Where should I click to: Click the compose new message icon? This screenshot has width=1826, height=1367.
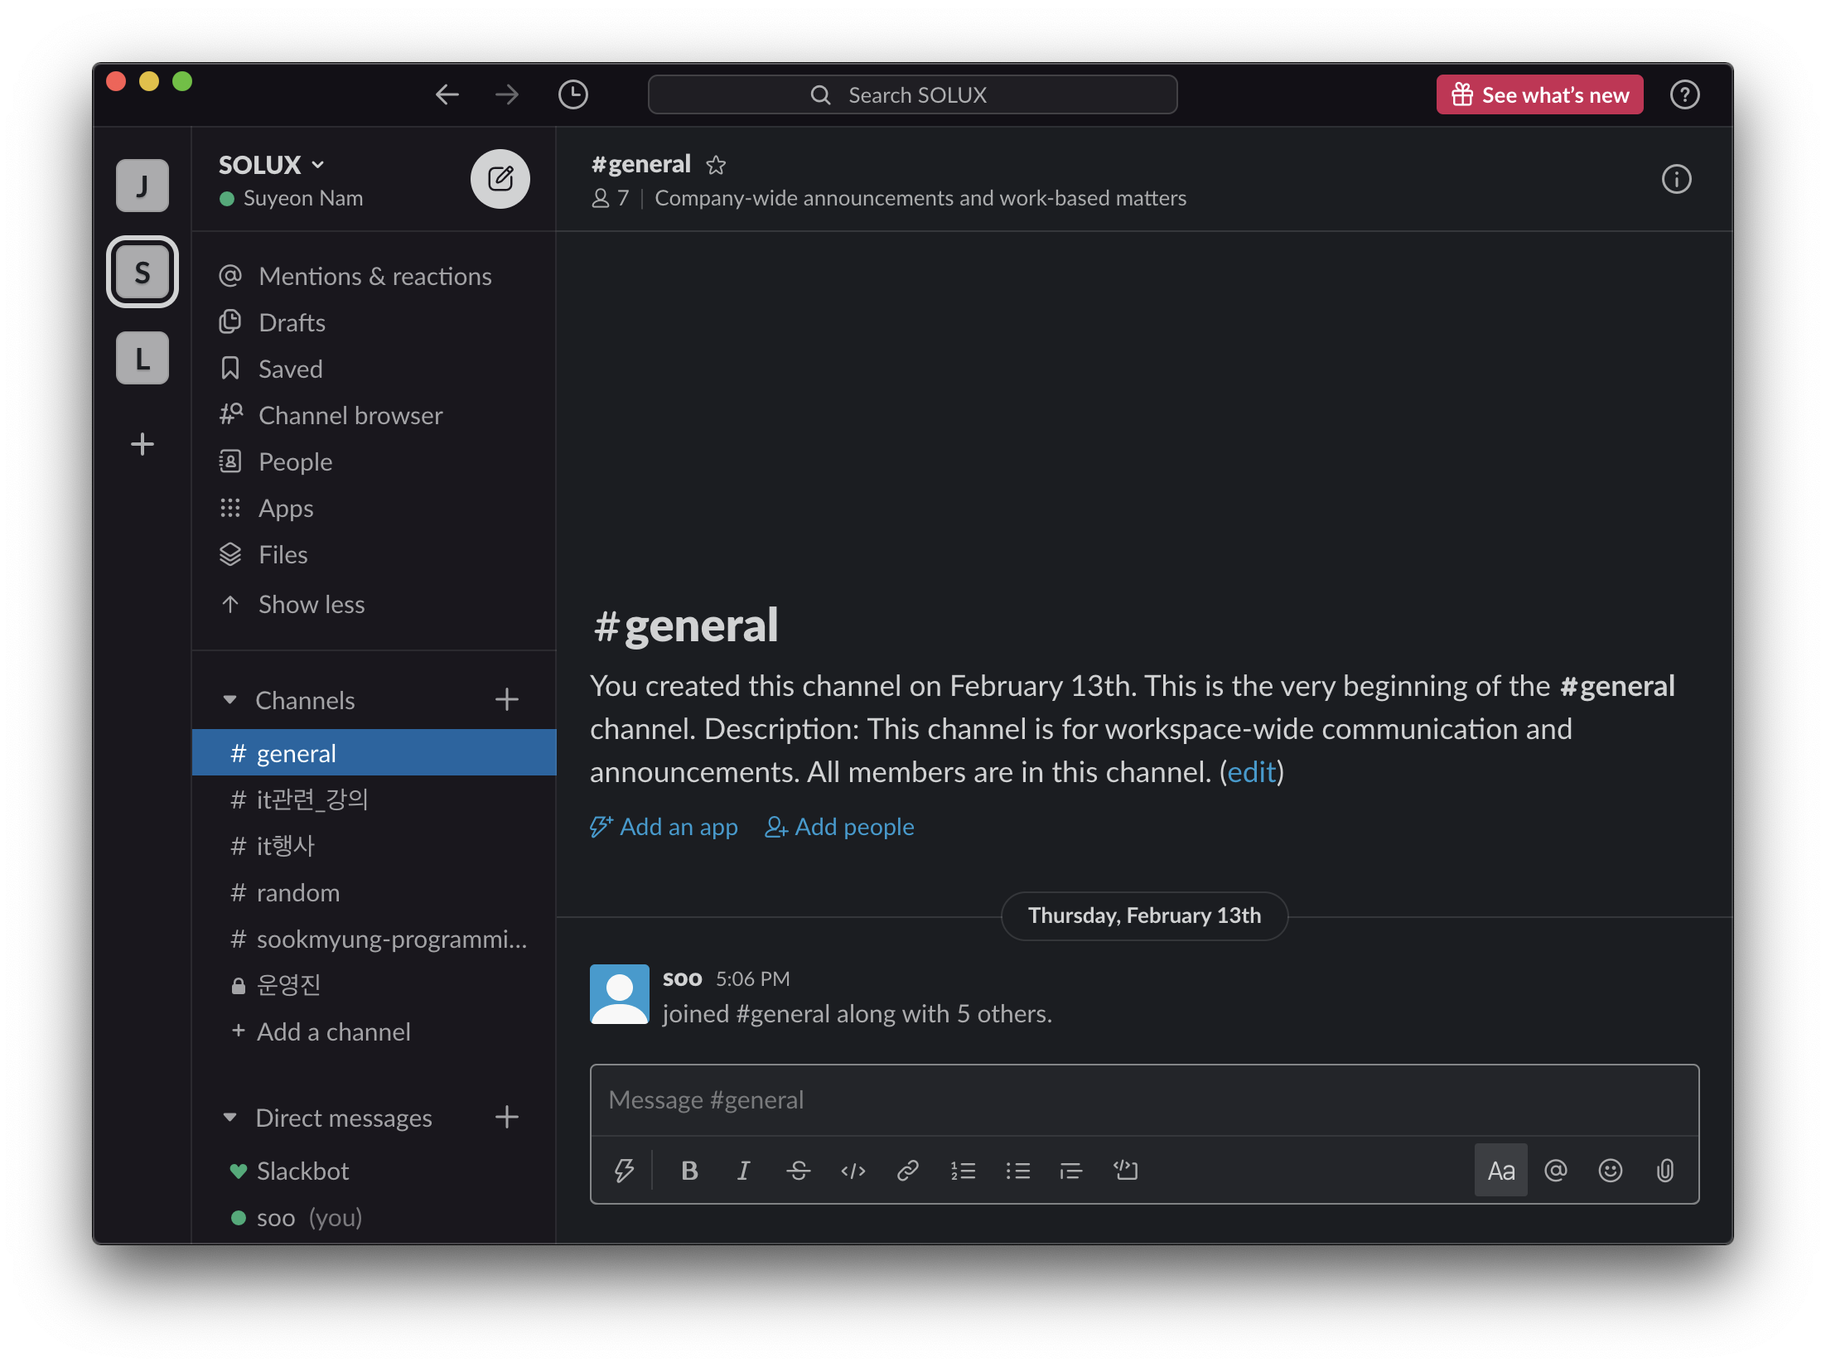(500, 179)
